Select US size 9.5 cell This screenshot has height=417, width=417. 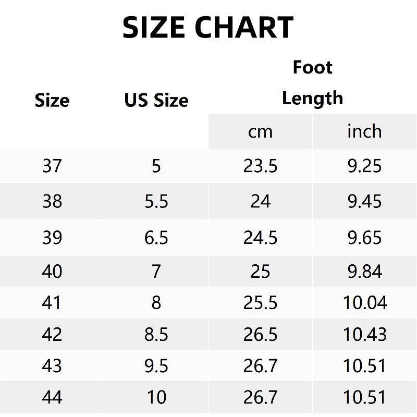[x=156, y=366]
